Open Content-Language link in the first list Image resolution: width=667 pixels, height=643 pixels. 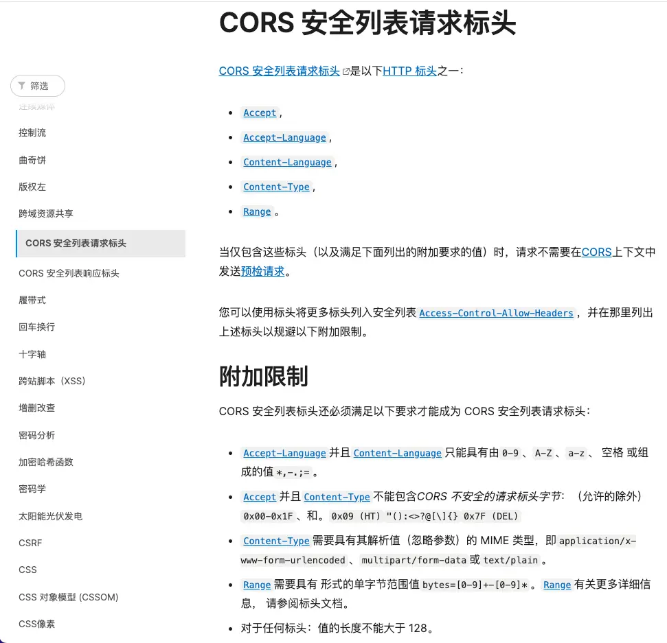(x=287, y=162)
